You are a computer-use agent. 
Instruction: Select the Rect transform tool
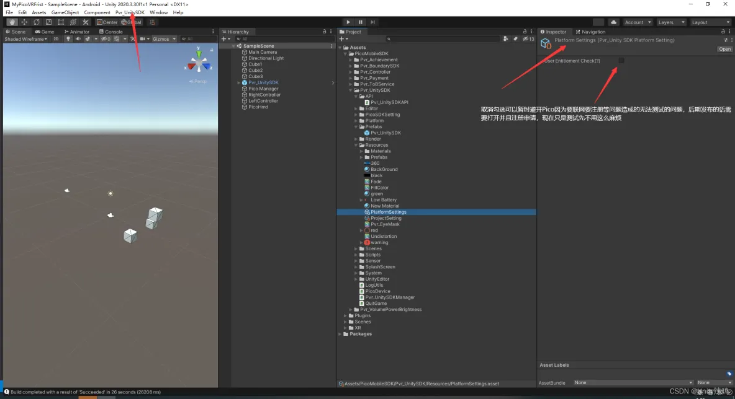pyautogui.click(x=61, y=22)
